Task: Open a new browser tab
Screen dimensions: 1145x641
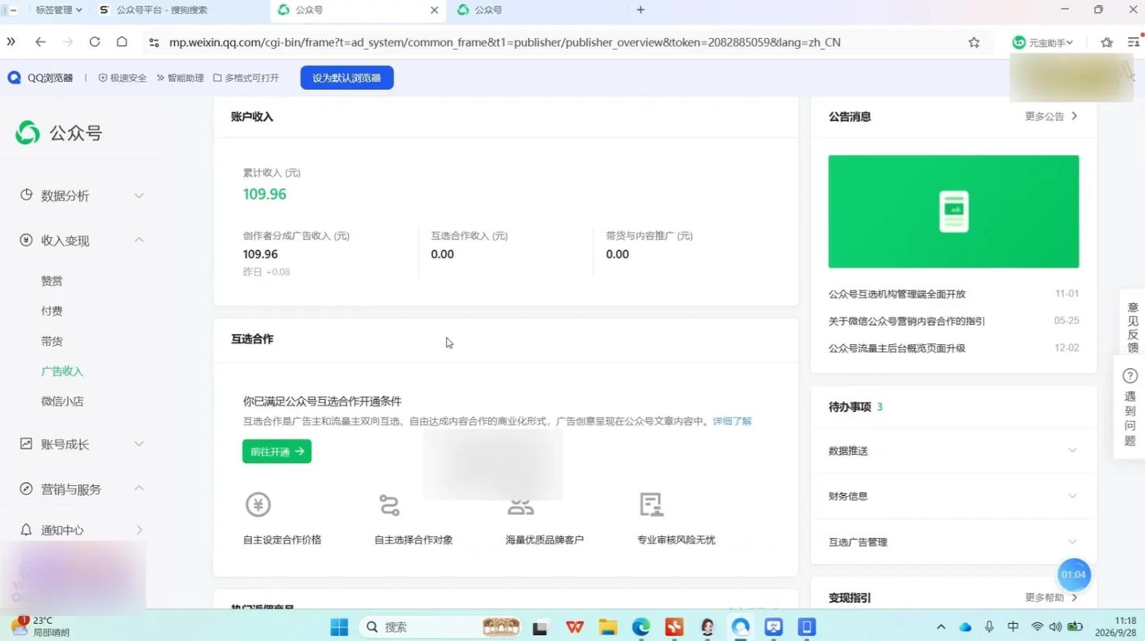Action: click(641, 10)
